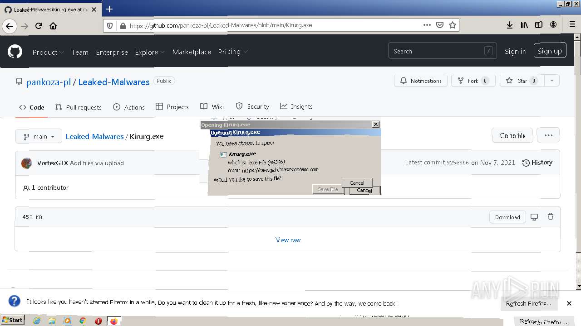Click the Sign in link
This screenshot has height=326, width=581.
(x=515, y=52)
